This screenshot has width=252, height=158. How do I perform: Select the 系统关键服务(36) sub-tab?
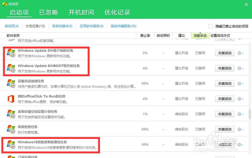124,26
